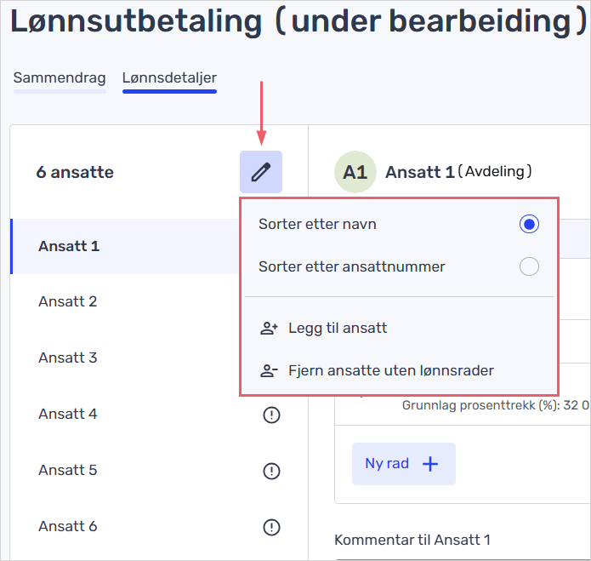The height and width of the screenshot is (561, 591).
Task: Click the A1 avatar circle
Action: 355,172
